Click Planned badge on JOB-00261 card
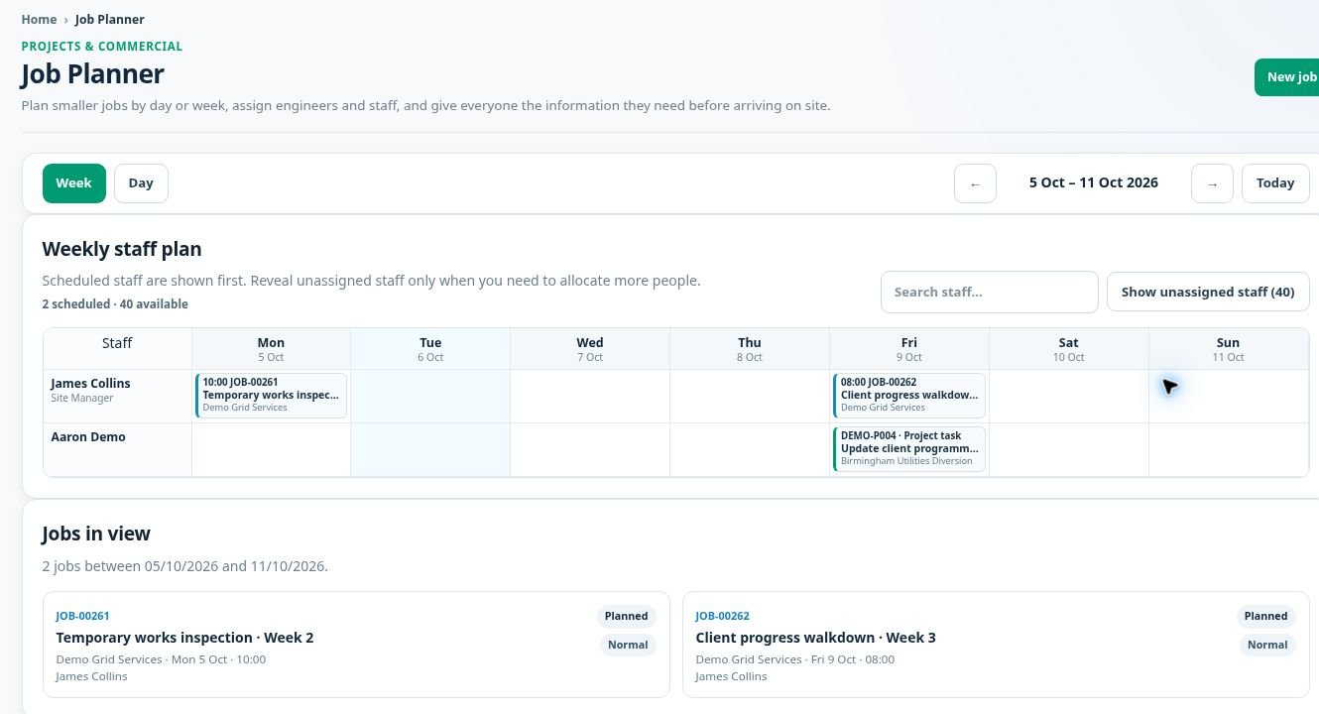This screenshot has height=714, width=1319. [627, 616]
